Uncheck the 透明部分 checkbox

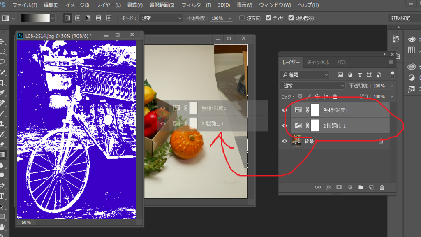click(x=291, y=18)
